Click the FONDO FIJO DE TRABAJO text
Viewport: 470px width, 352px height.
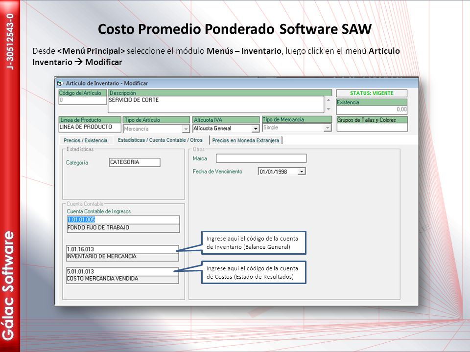tap(98, 228)
